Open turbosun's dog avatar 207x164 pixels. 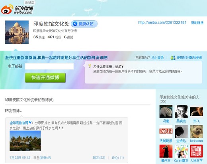coord(196,131)
